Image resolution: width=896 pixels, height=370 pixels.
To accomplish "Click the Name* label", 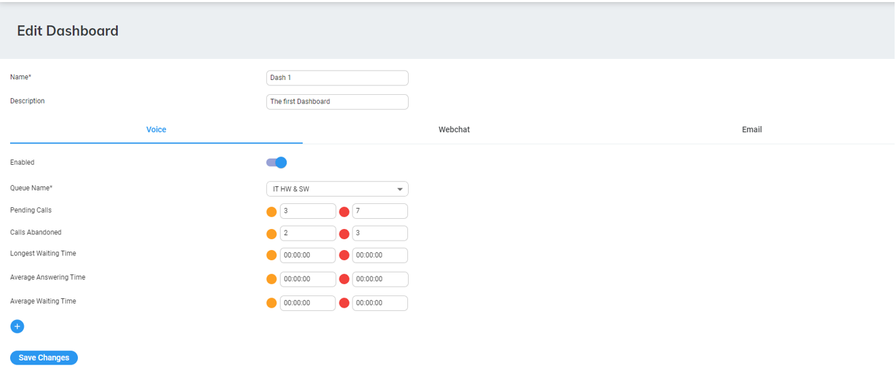I will (x=20, y=77).
